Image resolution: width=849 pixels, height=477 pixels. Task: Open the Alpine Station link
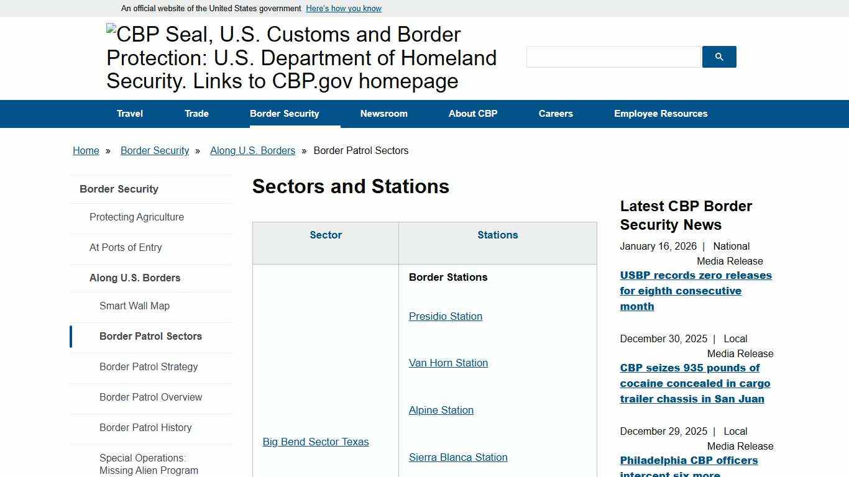(441, 410)
